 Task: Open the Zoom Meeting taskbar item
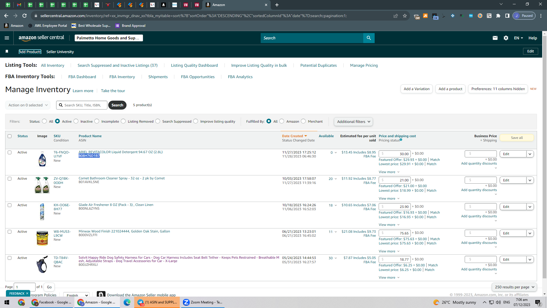point(203,302)
